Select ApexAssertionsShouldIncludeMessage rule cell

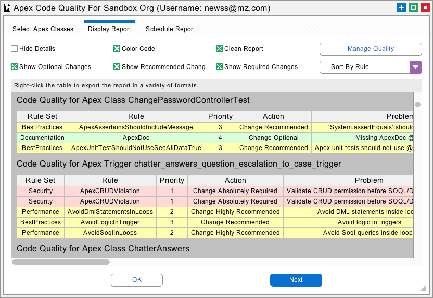pyautogui.click(x=136, y=127)
